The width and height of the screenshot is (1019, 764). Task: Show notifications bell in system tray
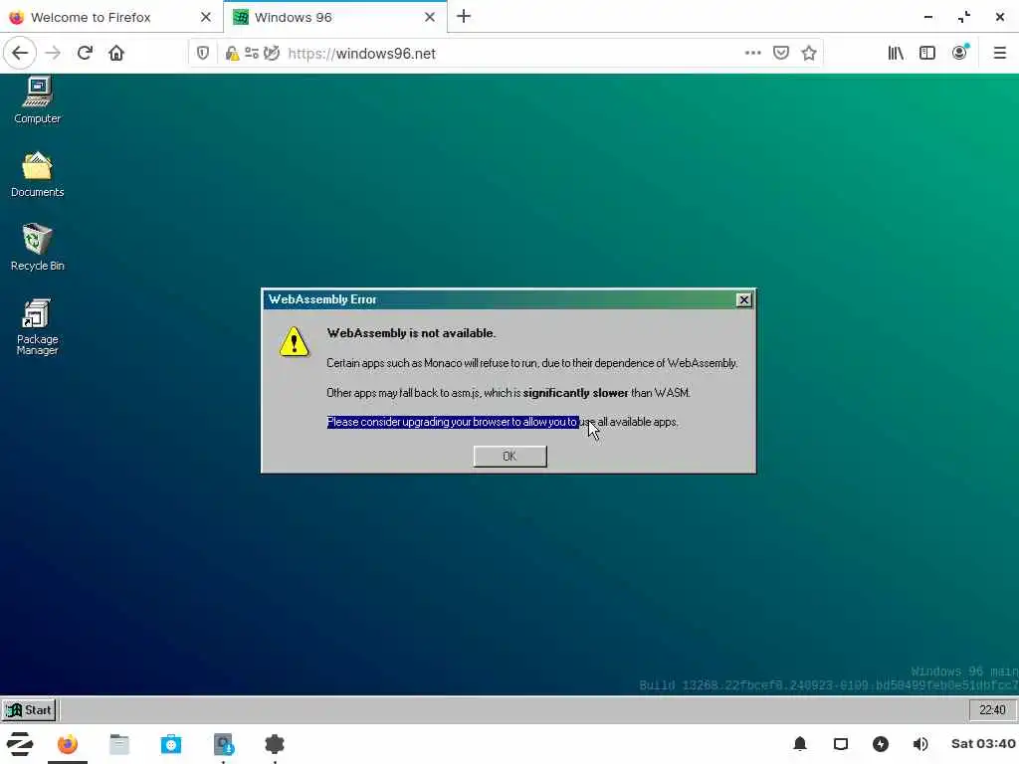click(x=800, y=744)
